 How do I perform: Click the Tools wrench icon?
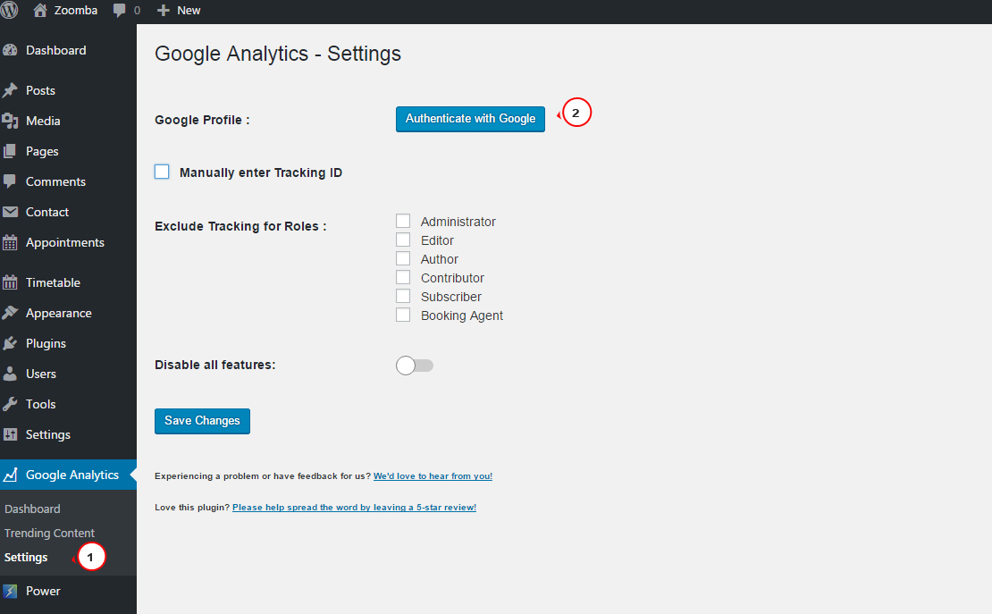pos(10,404)
